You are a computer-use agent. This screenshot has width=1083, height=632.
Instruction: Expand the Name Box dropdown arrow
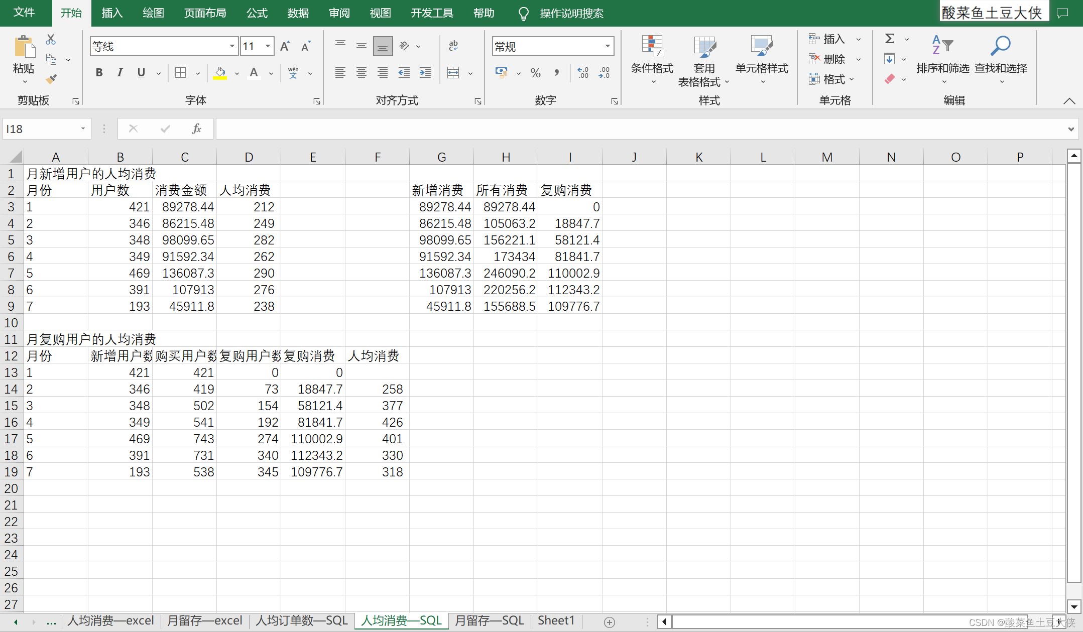pos(83,129)
